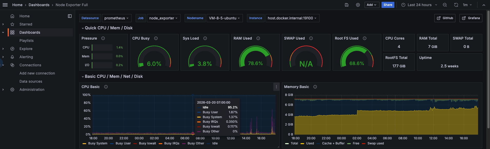Image resolution: width=490 pixels, height=149 pixels.
Task: Open the prometheus datasource dropdown
Action: [117, 18]
